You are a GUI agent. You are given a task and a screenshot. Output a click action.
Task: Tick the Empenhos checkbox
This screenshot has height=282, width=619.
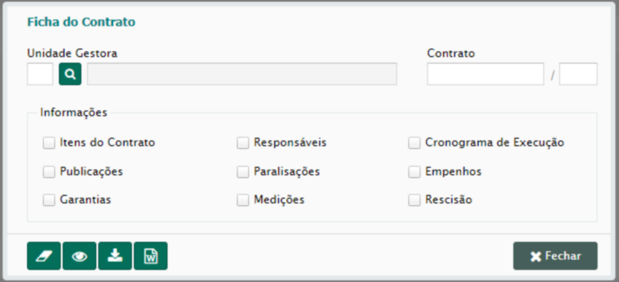point(414,172)
